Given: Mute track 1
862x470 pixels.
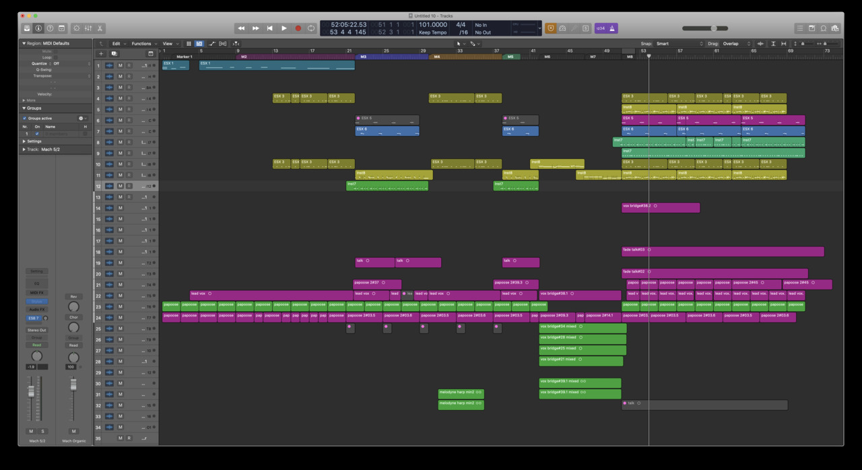Looking at the screenshot, I should coord(121,65).
